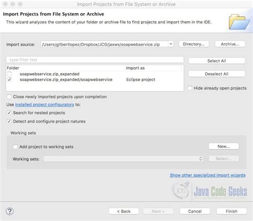253x221 pixels.
Task: Click the Deselect All button
Action: [x=217, y=74]
